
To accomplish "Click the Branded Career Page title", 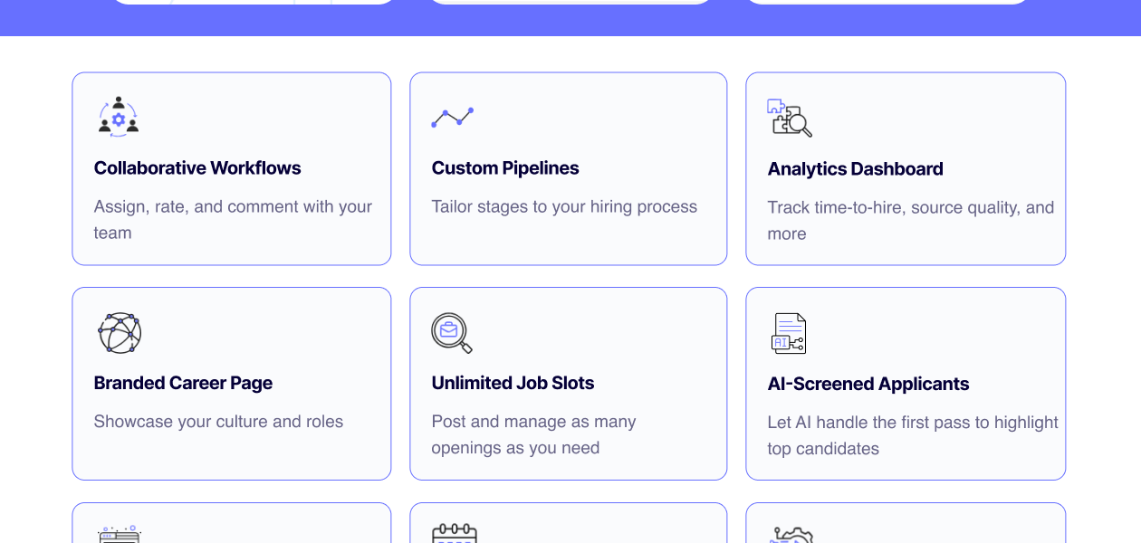I will (x=183, y=383).
